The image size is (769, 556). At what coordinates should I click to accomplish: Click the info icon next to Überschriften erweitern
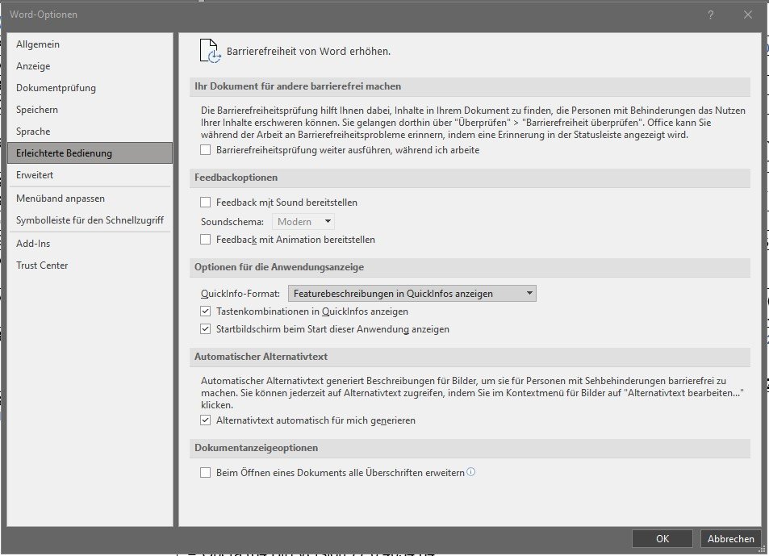point(470,471)
